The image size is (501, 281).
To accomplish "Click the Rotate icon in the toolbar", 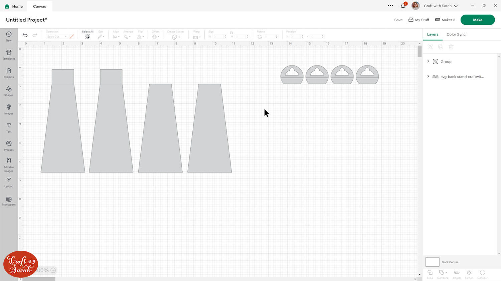I will point(260,37).
